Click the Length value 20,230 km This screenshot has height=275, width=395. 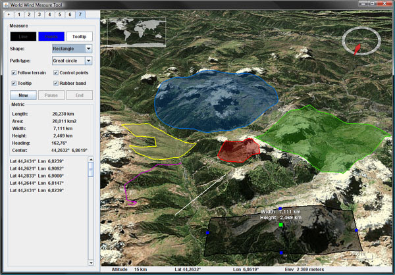pyautogui.click(x=63, y=114)
